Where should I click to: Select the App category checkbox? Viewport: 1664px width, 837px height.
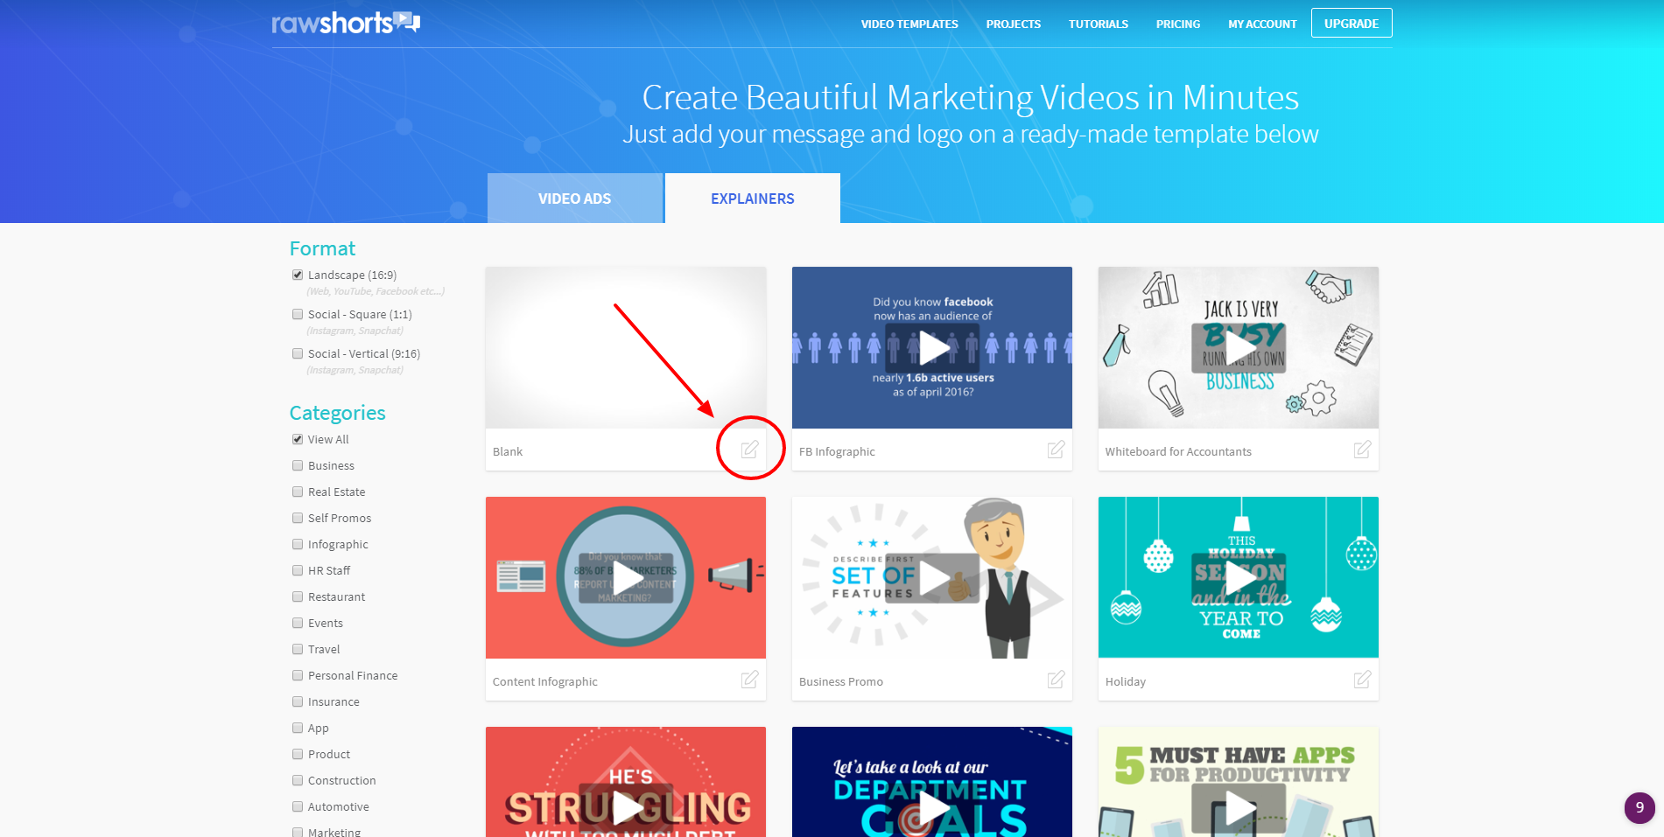[x=298, y=728]
